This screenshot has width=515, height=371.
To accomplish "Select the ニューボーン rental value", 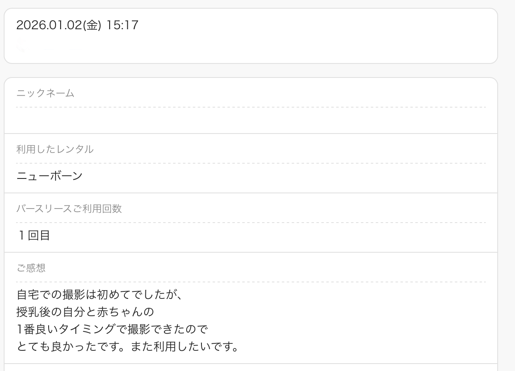I will (x=49, y=176).
